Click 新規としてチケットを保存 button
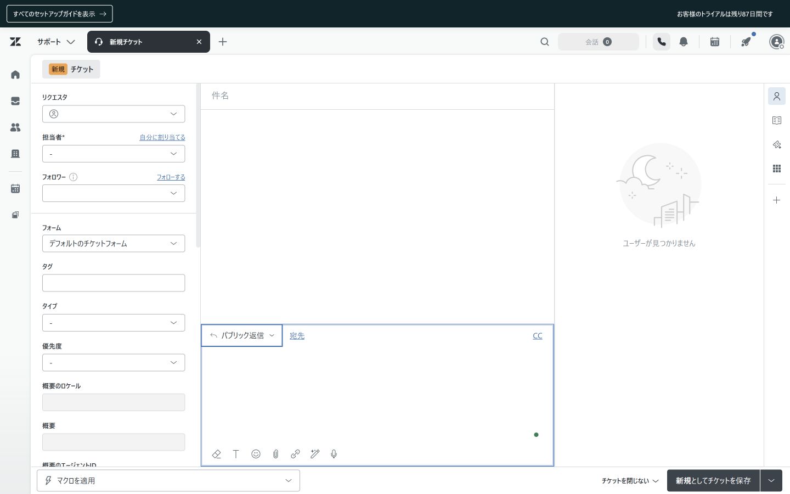Viewport: 790px width, 494px height. click(x=713, y=481)
